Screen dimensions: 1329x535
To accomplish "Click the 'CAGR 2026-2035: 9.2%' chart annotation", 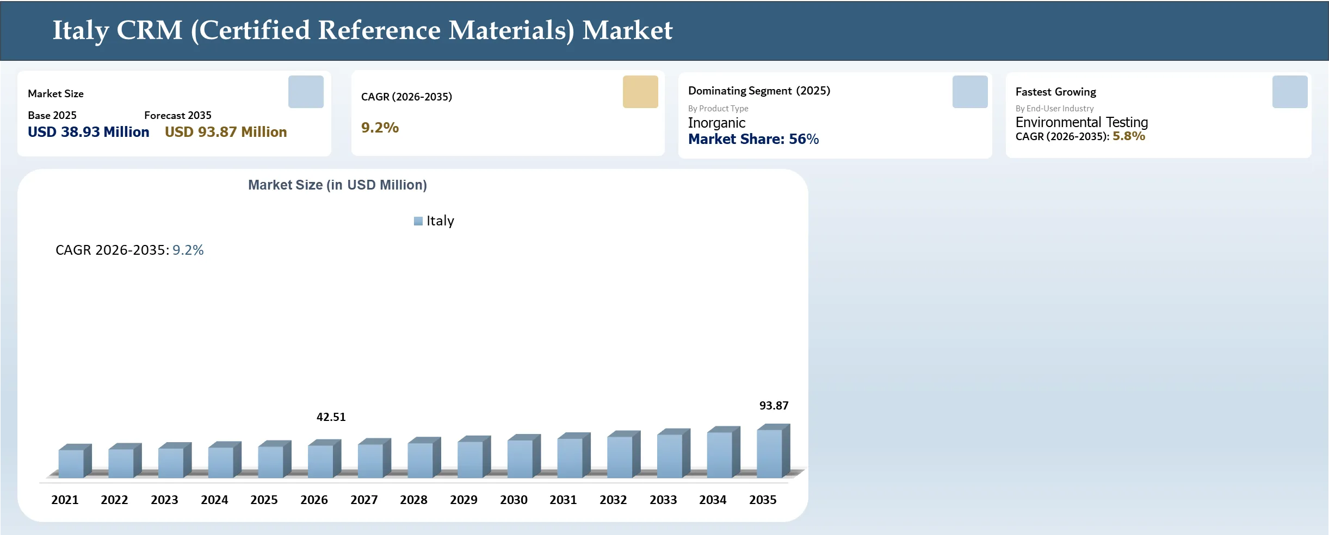I will [x=129, y=250].
